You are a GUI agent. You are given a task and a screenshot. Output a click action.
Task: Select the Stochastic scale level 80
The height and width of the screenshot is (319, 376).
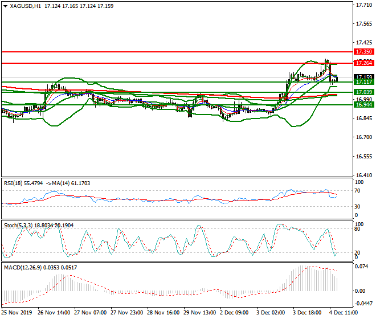(x=357, y=229)
